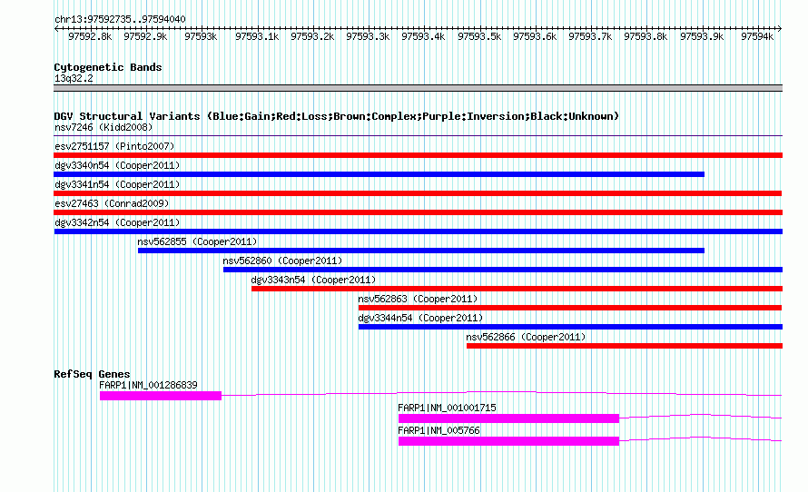The width and height of the screenshot is (808, 492).
Task: Click the 97593.5k ruler tick label
Action: click(x=479, y=36)
